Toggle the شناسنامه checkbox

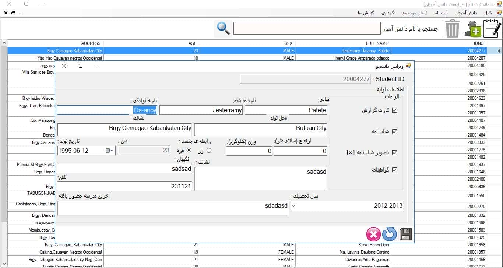tap(395, 132)
